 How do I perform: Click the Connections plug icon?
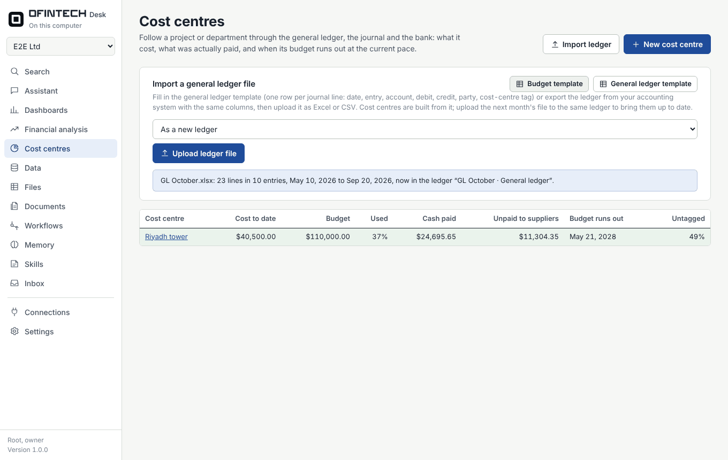pyautogui.click(x=14, y=312)
